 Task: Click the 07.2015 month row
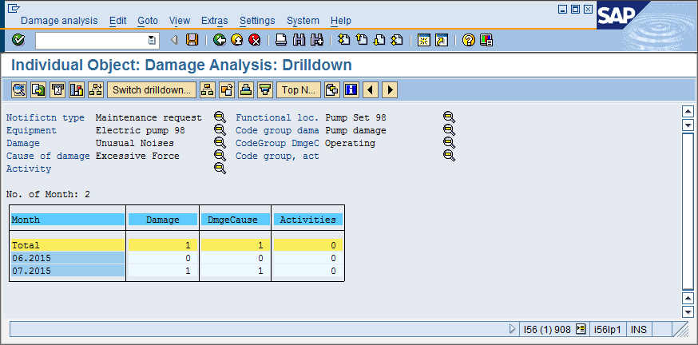point(68,271)
